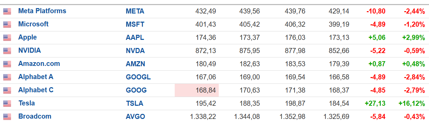429x123 pixels.
Task: Click the US flag icon beside Meta Platforms
Action: tap(7, 11)
